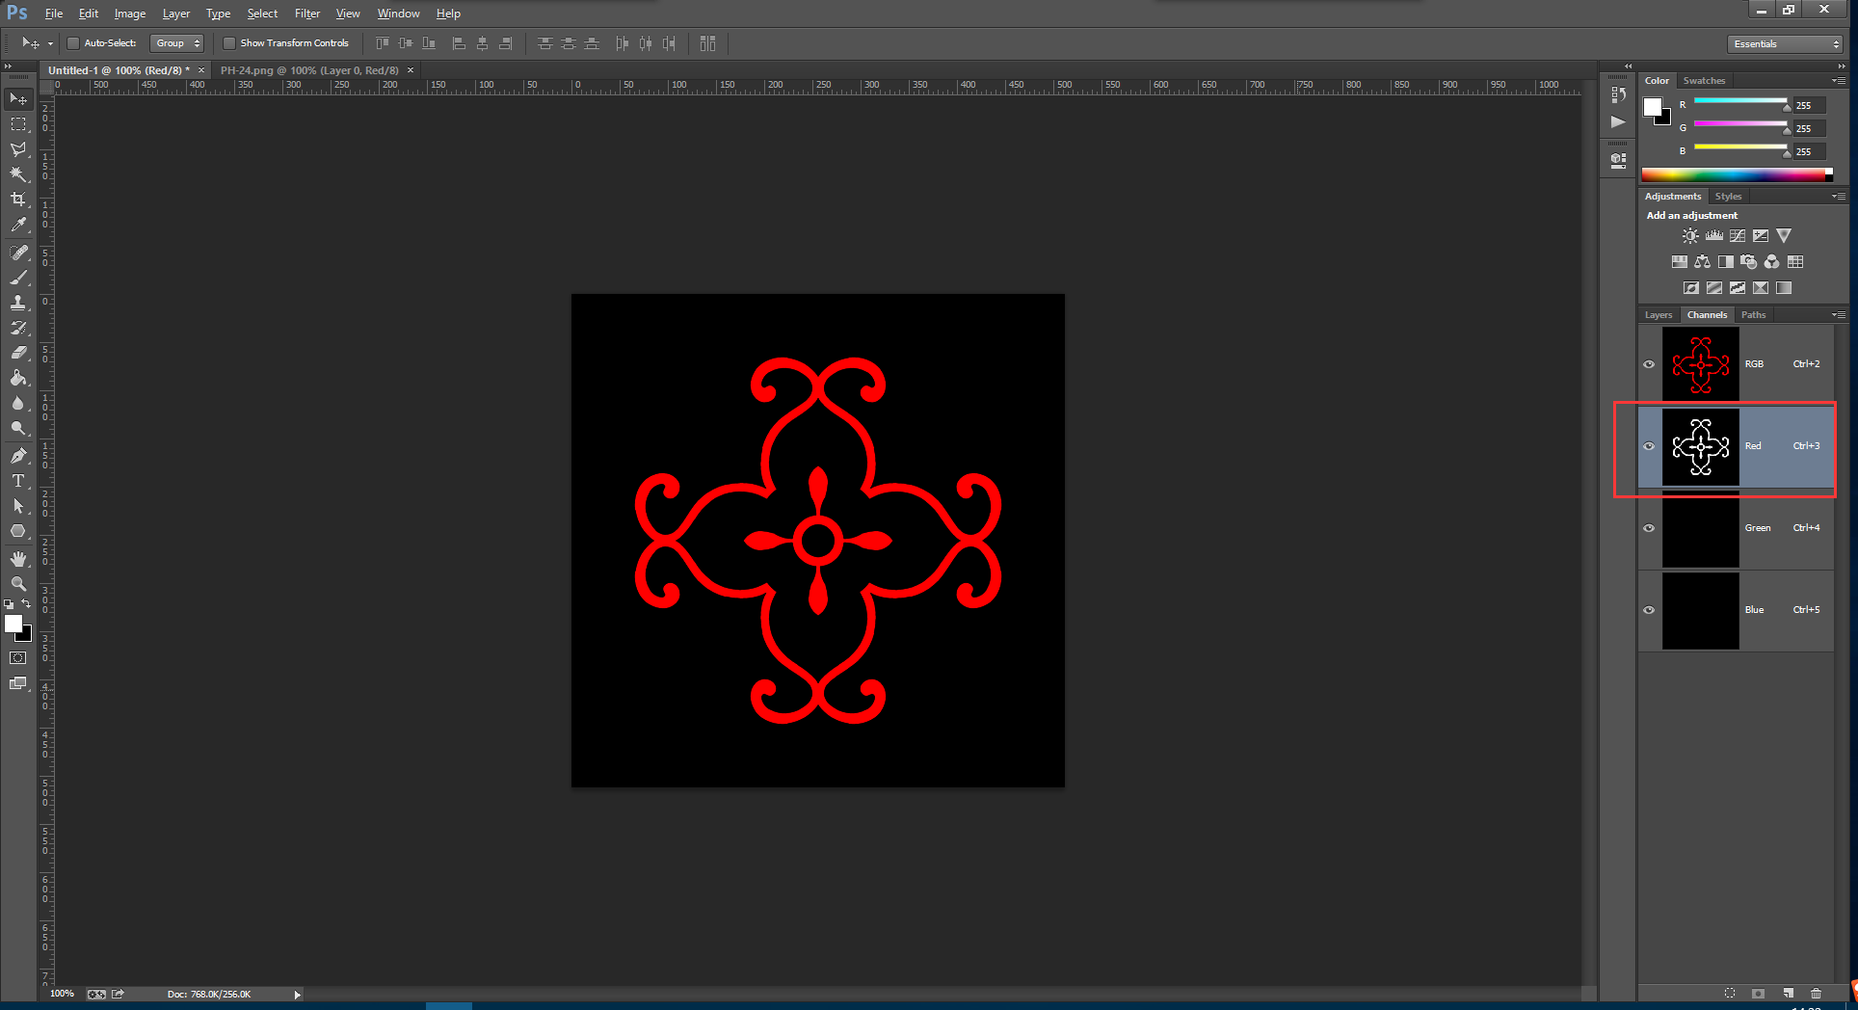Select the Magic Wand tool
The image size is (1858, 1010).
(x=18, y=174)
